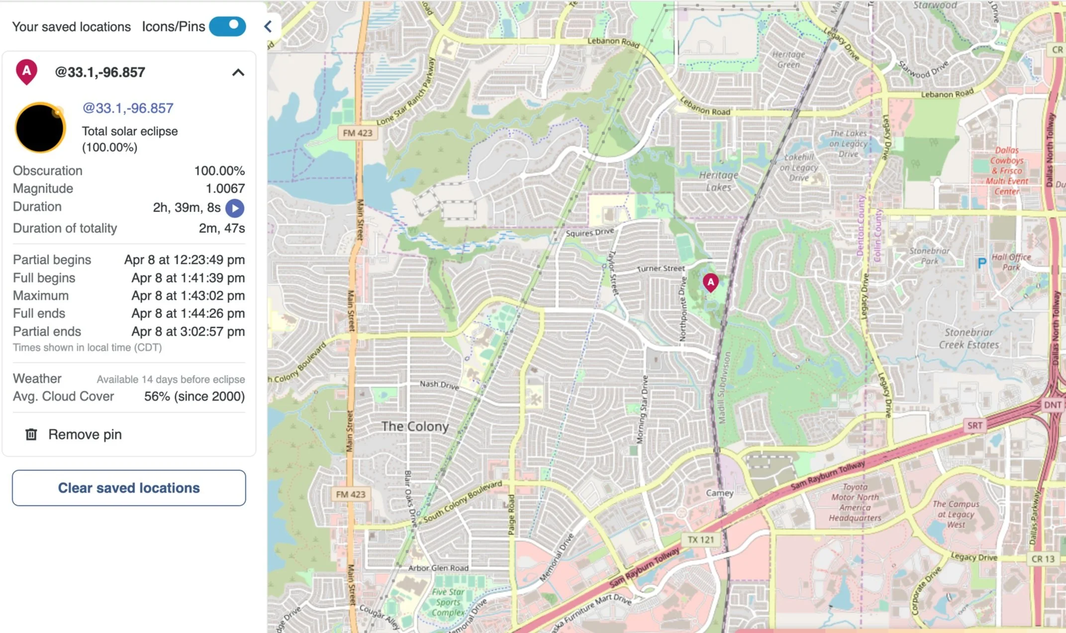Click the upper FM 423 road shield
This screenshot has height=633, width=1066.
[x=357, y=133]
